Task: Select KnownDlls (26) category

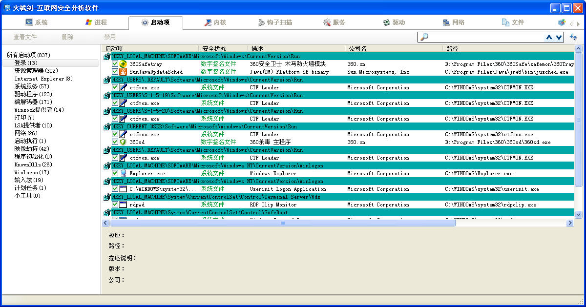Action: (33, 164)
